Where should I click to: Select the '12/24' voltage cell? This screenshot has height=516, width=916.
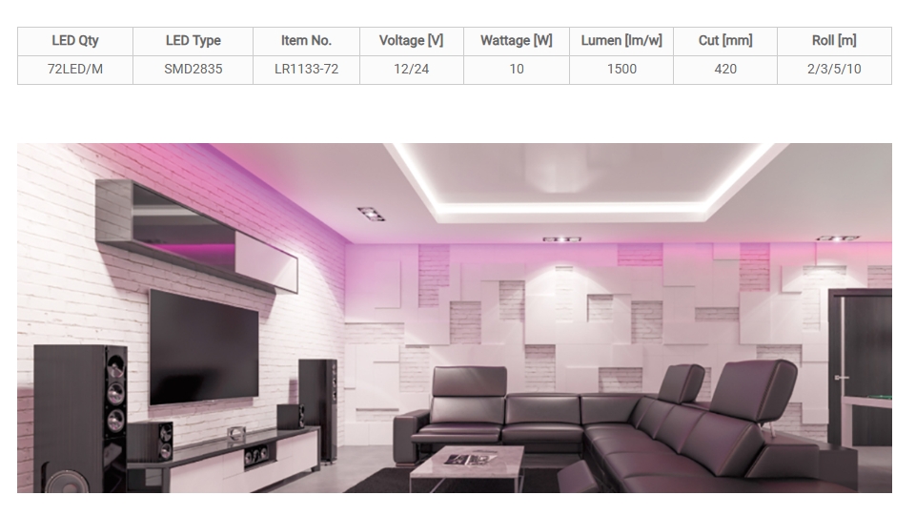click(x=411, y=70)
